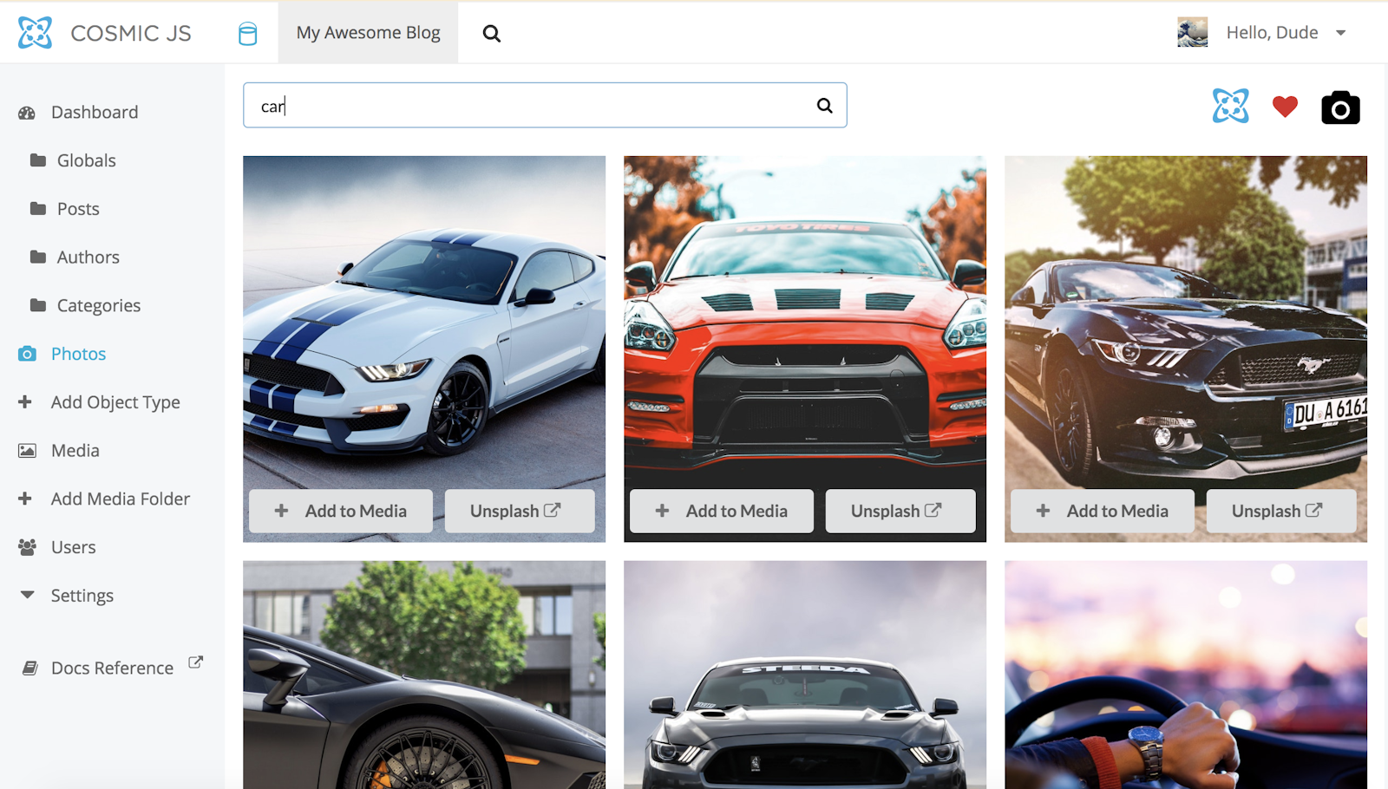This screenshot has width=1388, height=789.
Task: Open red Nissan GT-R photo on Unsplash
Action: (900, 511)
